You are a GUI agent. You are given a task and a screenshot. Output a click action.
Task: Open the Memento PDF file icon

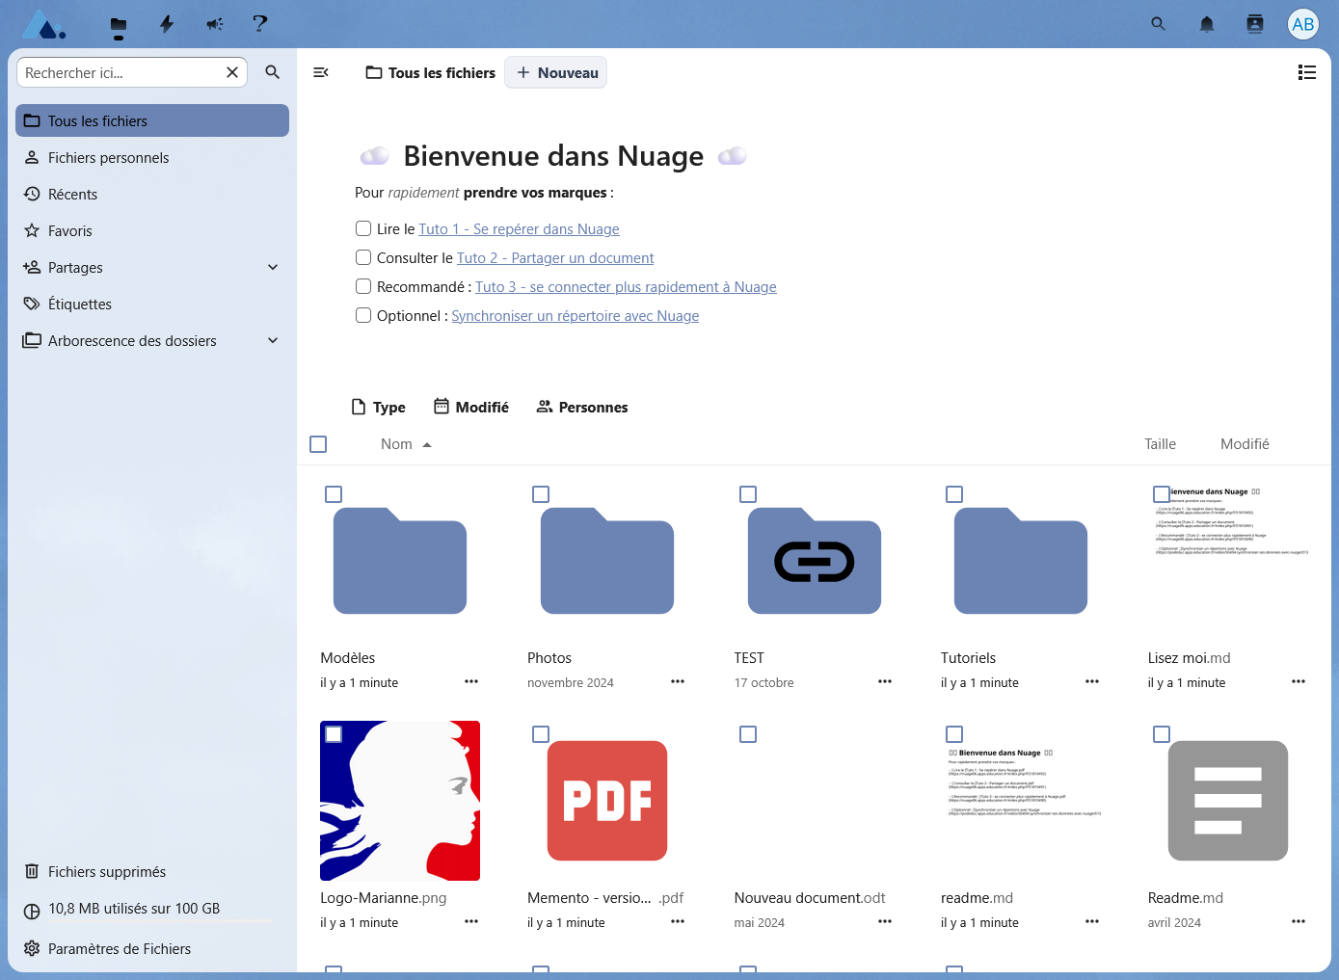click(607, 801)
